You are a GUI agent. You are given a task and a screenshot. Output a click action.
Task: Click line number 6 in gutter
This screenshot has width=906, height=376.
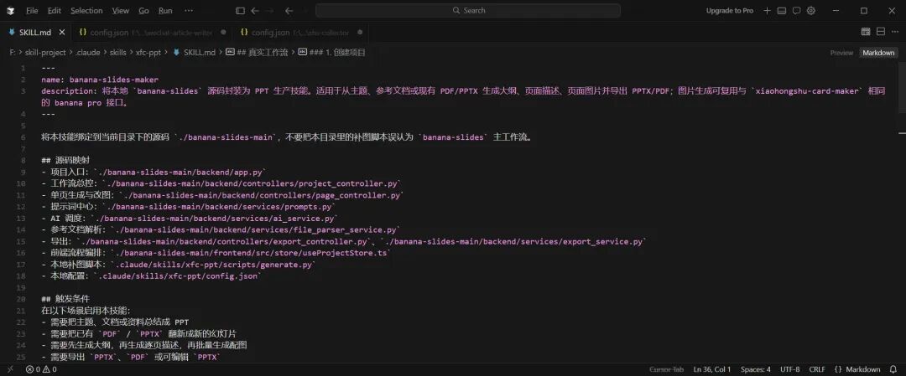pos(23,137)
